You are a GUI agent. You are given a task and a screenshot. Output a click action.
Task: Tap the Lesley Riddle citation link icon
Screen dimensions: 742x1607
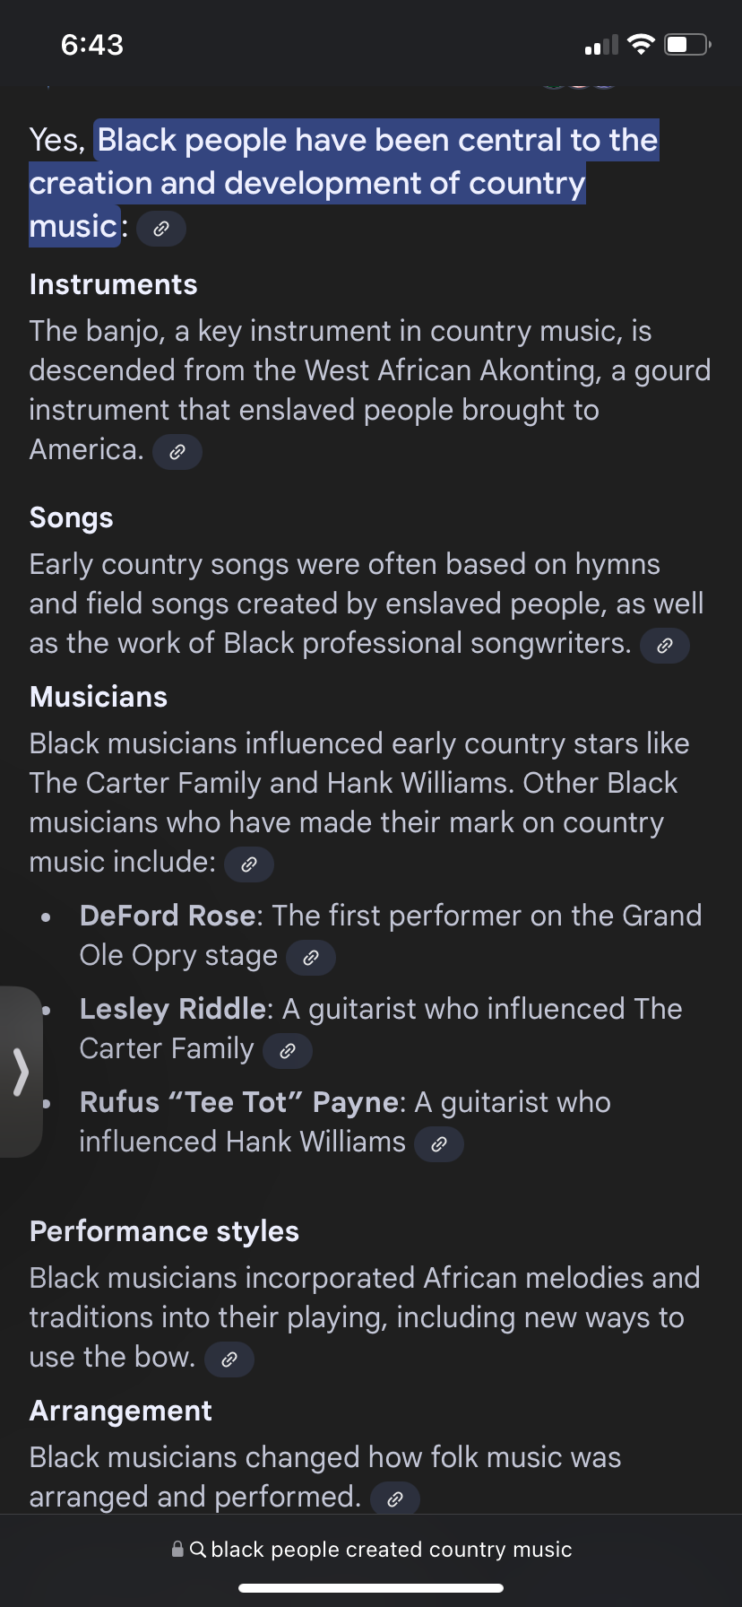click(x=288, y=1051)
